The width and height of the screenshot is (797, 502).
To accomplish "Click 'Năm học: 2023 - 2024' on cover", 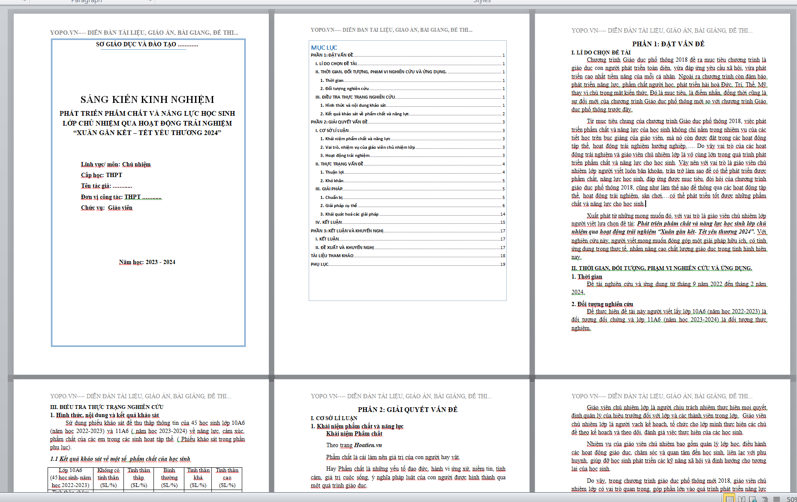I will tap(147, 262).
